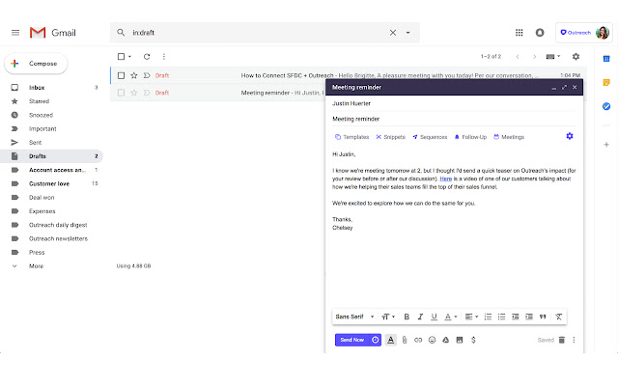Open the text color picker
The image size is (618, 386).
click(x=451, y=317)
